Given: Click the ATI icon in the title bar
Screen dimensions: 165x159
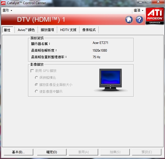Looking at the screenshot, I should click(x=3, y=3).
